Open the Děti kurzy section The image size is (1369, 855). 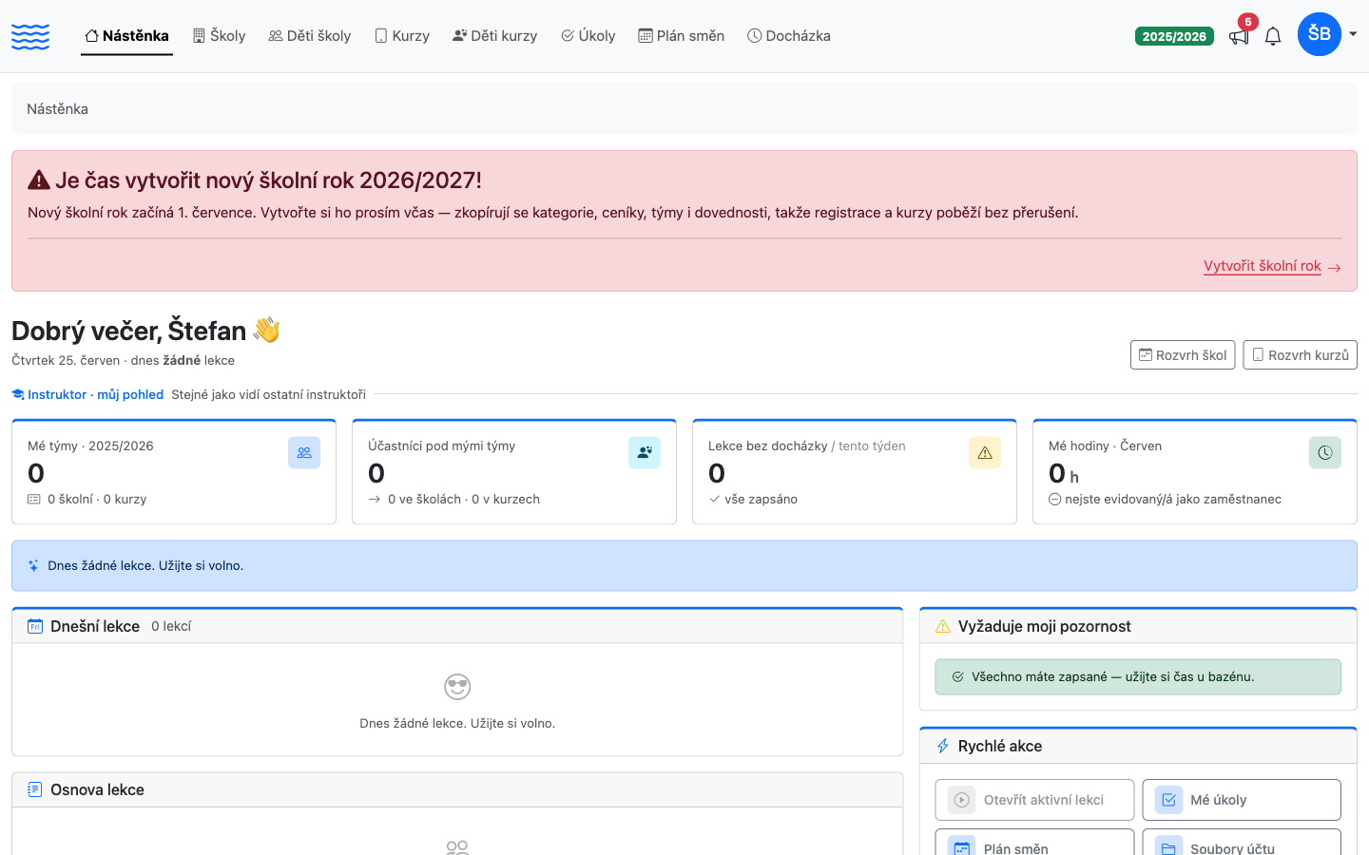coord(495,36)
